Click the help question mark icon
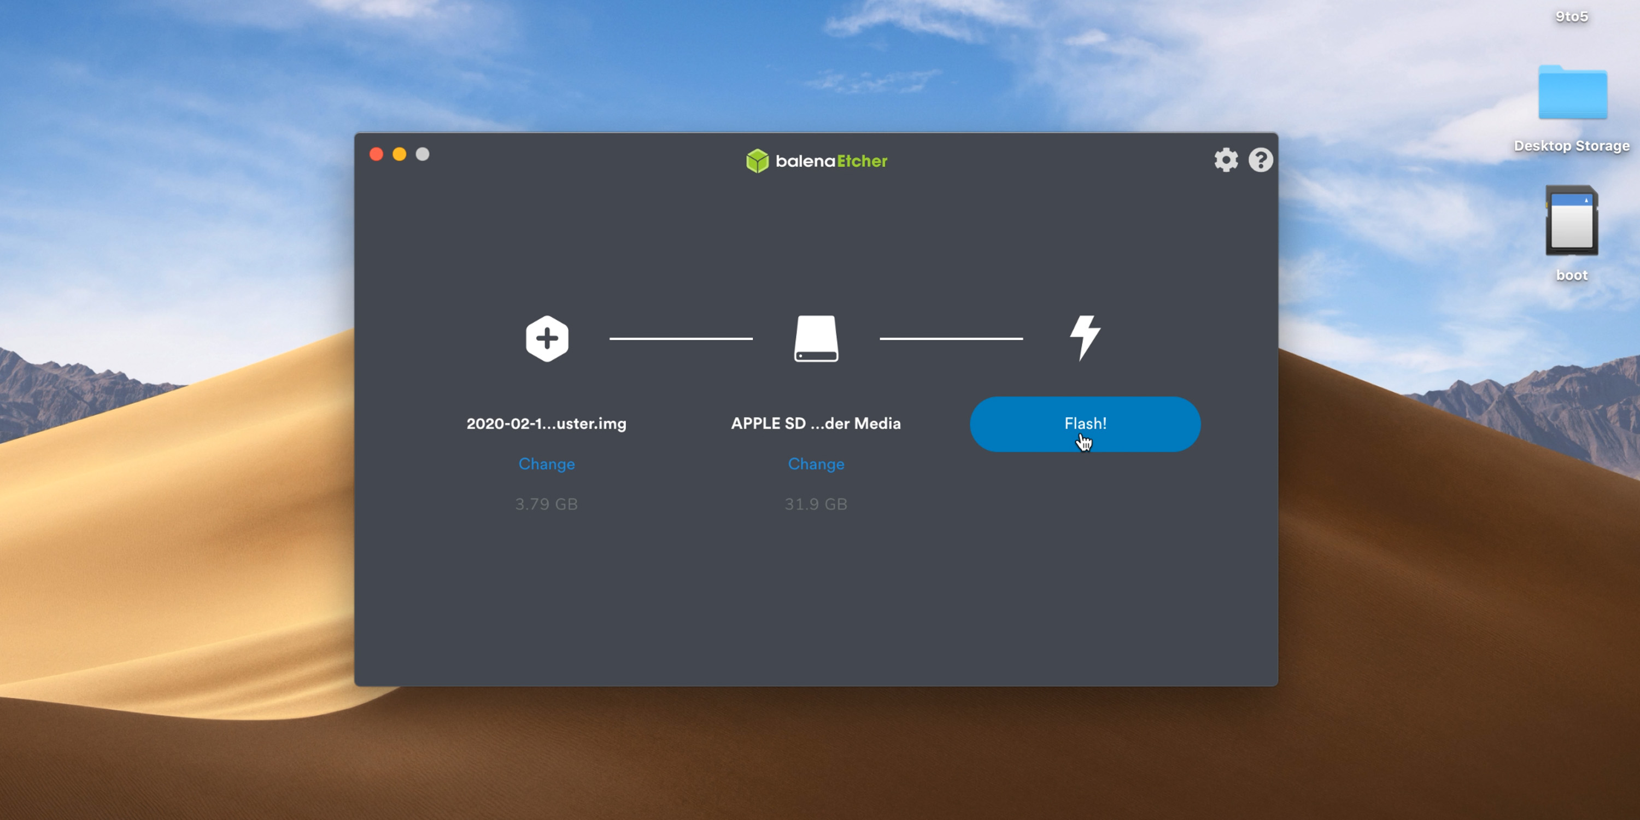Viewport: 1640px width, 820px height. point(1260,160)
